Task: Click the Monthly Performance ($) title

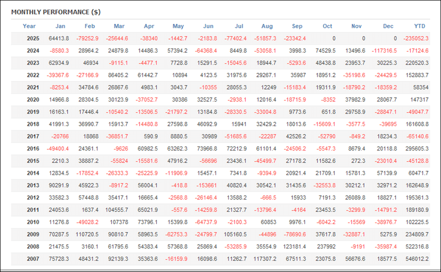Action: 56,12
